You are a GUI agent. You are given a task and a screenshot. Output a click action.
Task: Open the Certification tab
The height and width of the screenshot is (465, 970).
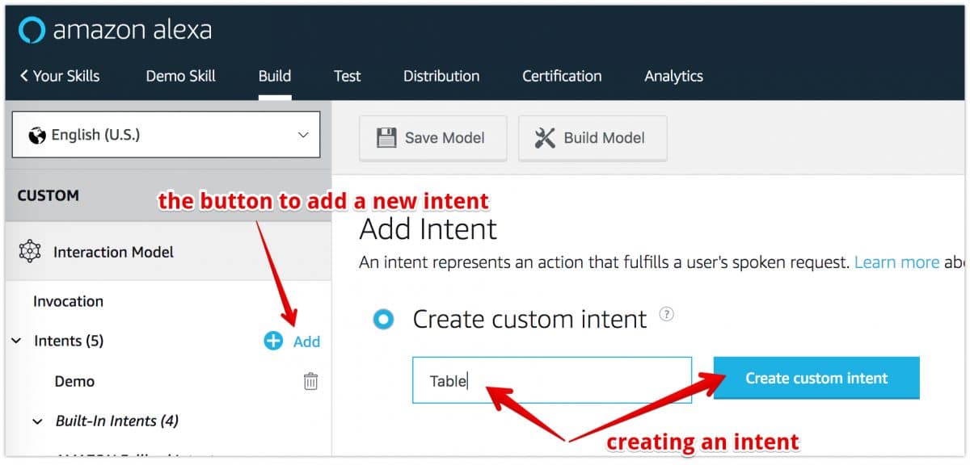[562, 76]
